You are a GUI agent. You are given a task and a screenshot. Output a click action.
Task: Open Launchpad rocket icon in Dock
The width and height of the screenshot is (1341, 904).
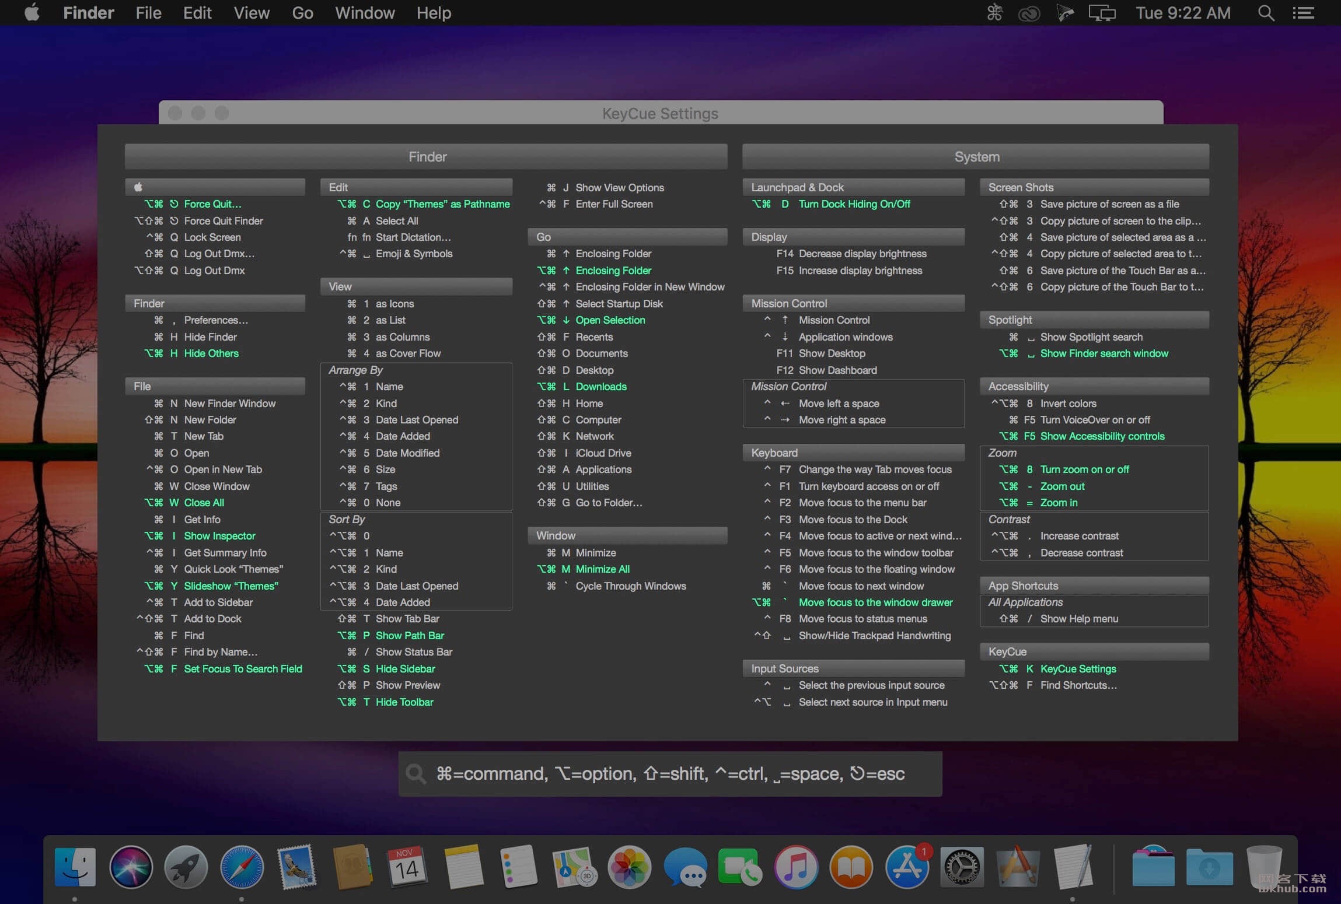coord(186,867)
